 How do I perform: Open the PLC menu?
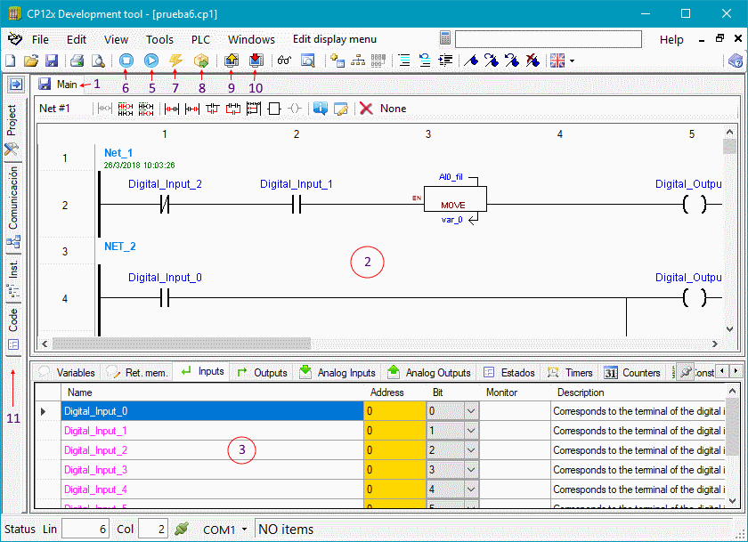pos(200,39)
